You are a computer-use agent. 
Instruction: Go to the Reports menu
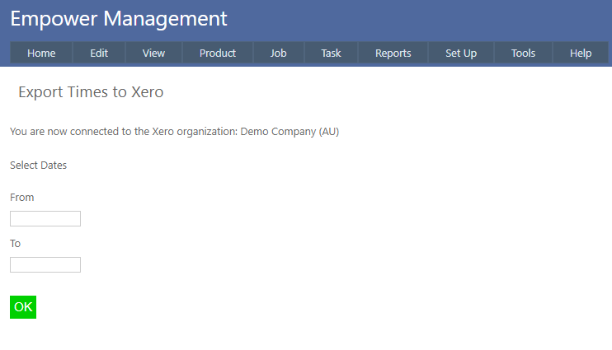[x=393, y=53]
